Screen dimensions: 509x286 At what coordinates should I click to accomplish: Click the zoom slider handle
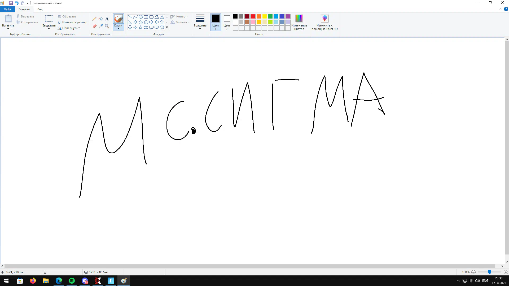pos(490,272)
